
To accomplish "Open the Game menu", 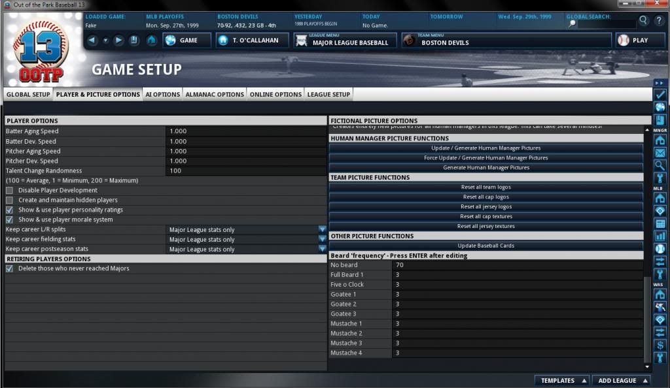I will [186, 40].
